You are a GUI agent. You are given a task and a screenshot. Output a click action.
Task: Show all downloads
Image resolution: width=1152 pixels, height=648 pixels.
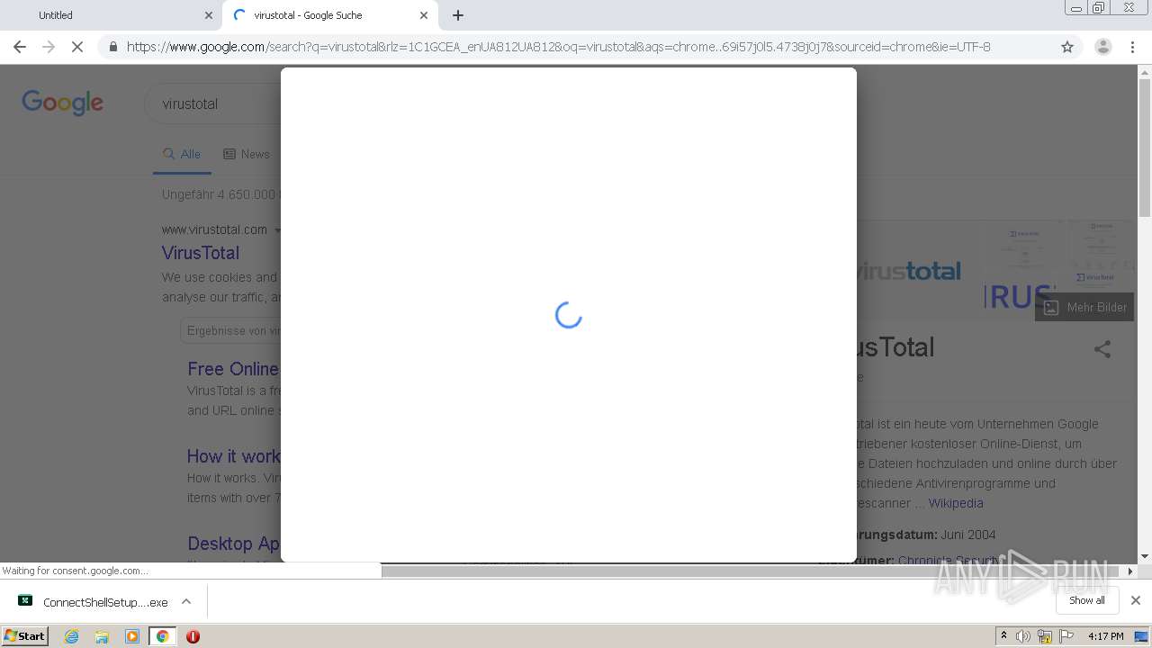(1086, 600)
